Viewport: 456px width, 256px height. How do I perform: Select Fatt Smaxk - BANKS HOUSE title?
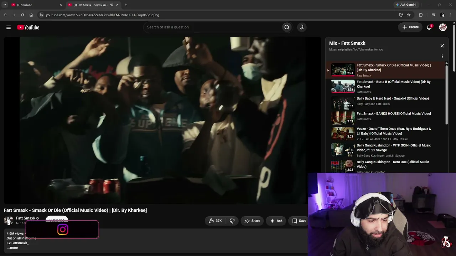(x=394, y=114)
